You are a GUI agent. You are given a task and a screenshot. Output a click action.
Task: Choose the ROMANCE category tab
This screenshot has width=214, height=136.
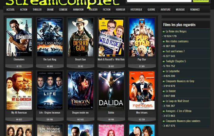[195, 10]
